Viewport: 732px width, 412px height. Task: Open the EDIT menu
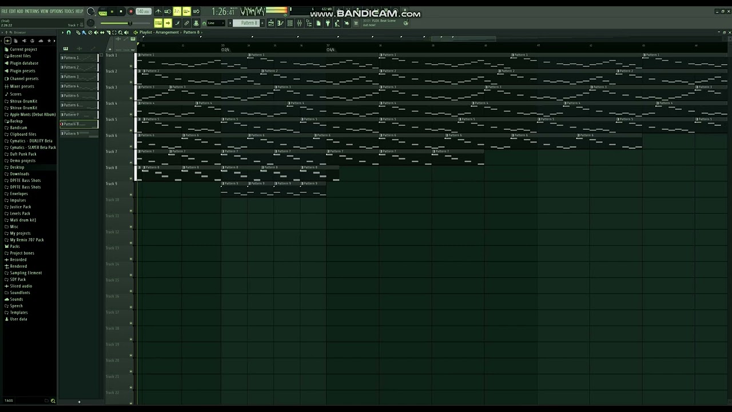point(12,11)
